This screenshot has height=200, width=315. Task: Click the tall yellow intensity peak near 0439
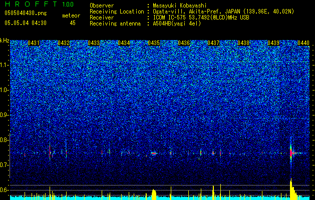(x=292, y=189)
